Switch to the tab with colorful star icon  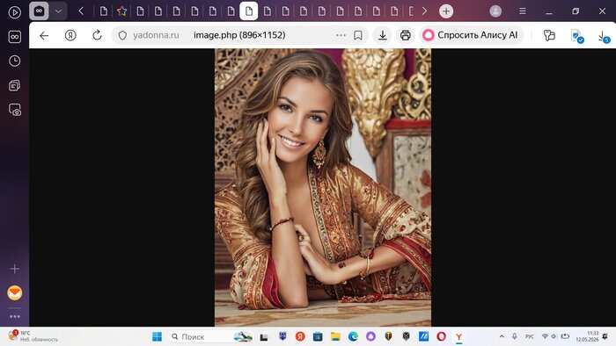coord(121,11)
